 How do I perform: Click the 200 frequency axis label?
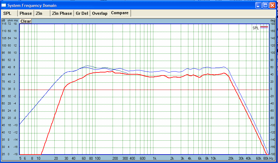115,158
